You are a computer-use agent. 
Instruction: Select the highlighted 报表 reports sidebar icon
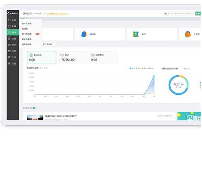point(9,33)
